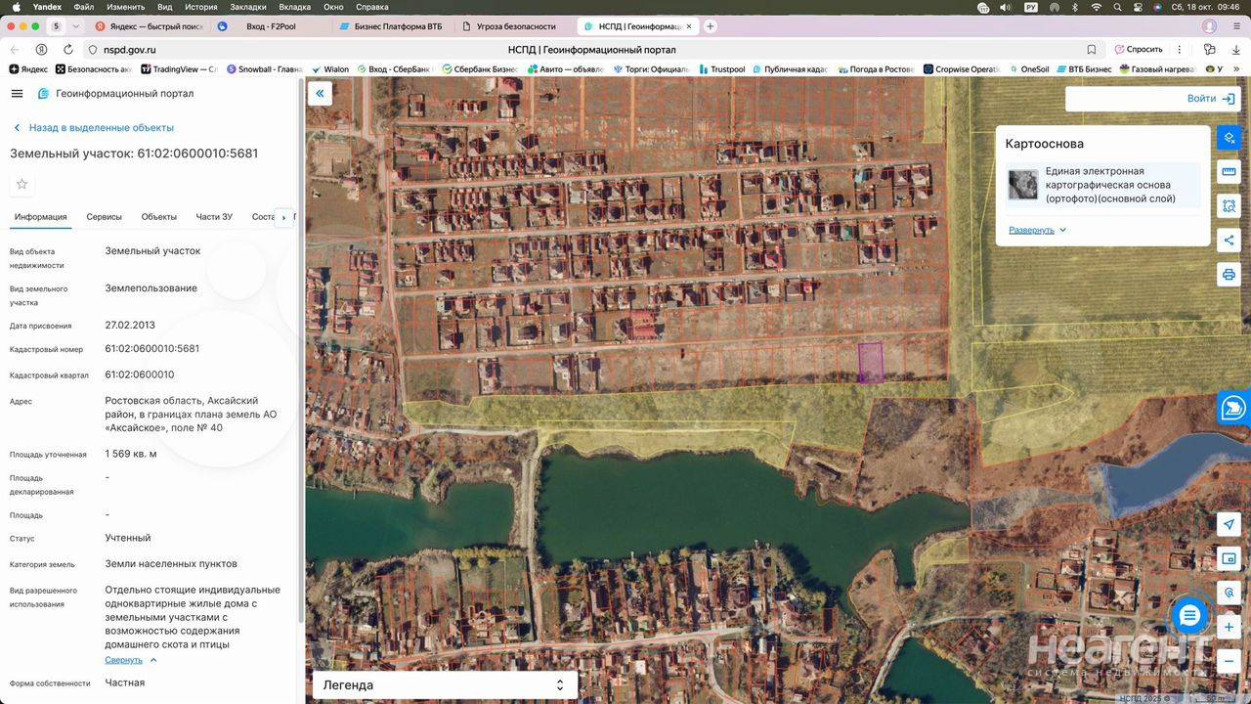Click the Войти login button
Screen dimensions: 1251x704
click(1211, 99)
